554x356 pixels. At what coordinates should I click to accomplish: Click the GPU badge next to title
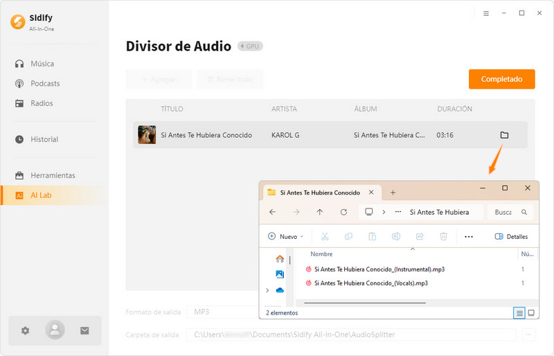pos(250,46)
